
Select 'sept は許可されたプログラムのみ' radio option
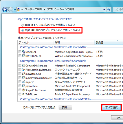pyautogui.click(x=23, y=30)
